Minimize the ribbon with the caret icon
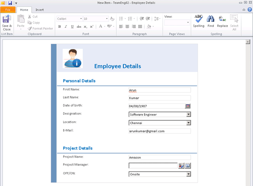 (244, 10)
